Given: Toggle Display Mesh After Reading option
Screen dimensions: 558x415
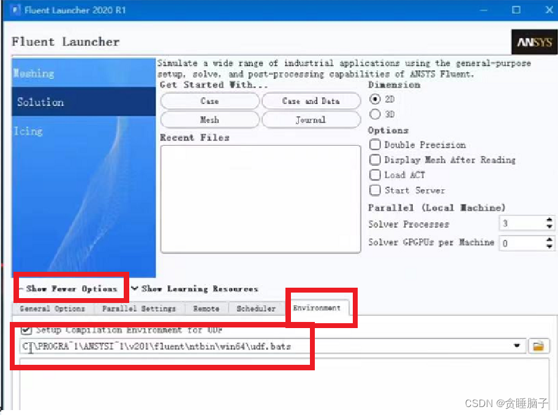Looking at the screenshot, I should click(375, 160).
